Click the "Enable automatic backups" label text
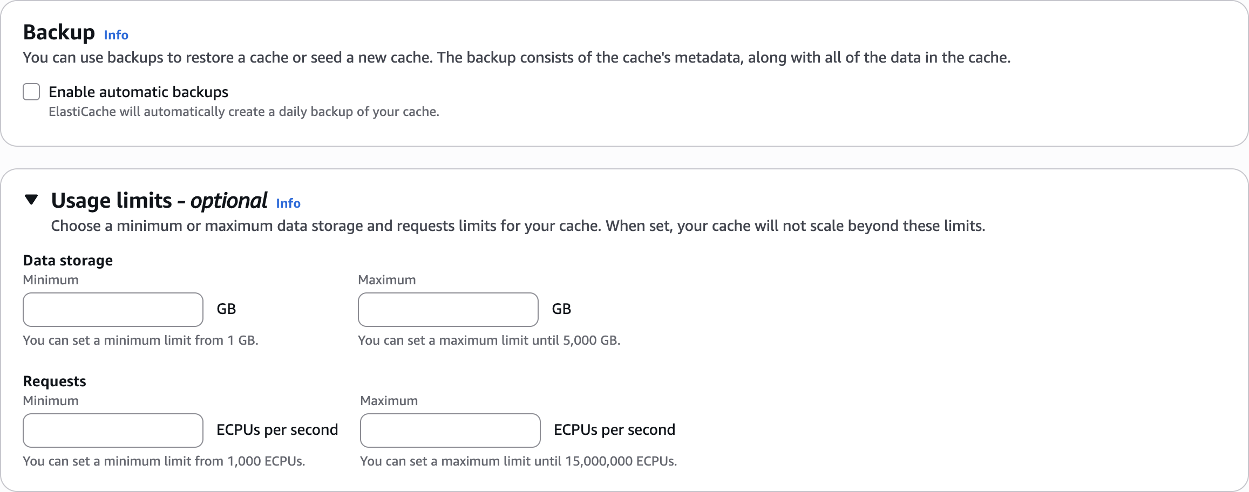This screenshot has height=492, width=1249. (x=139, y=92)
